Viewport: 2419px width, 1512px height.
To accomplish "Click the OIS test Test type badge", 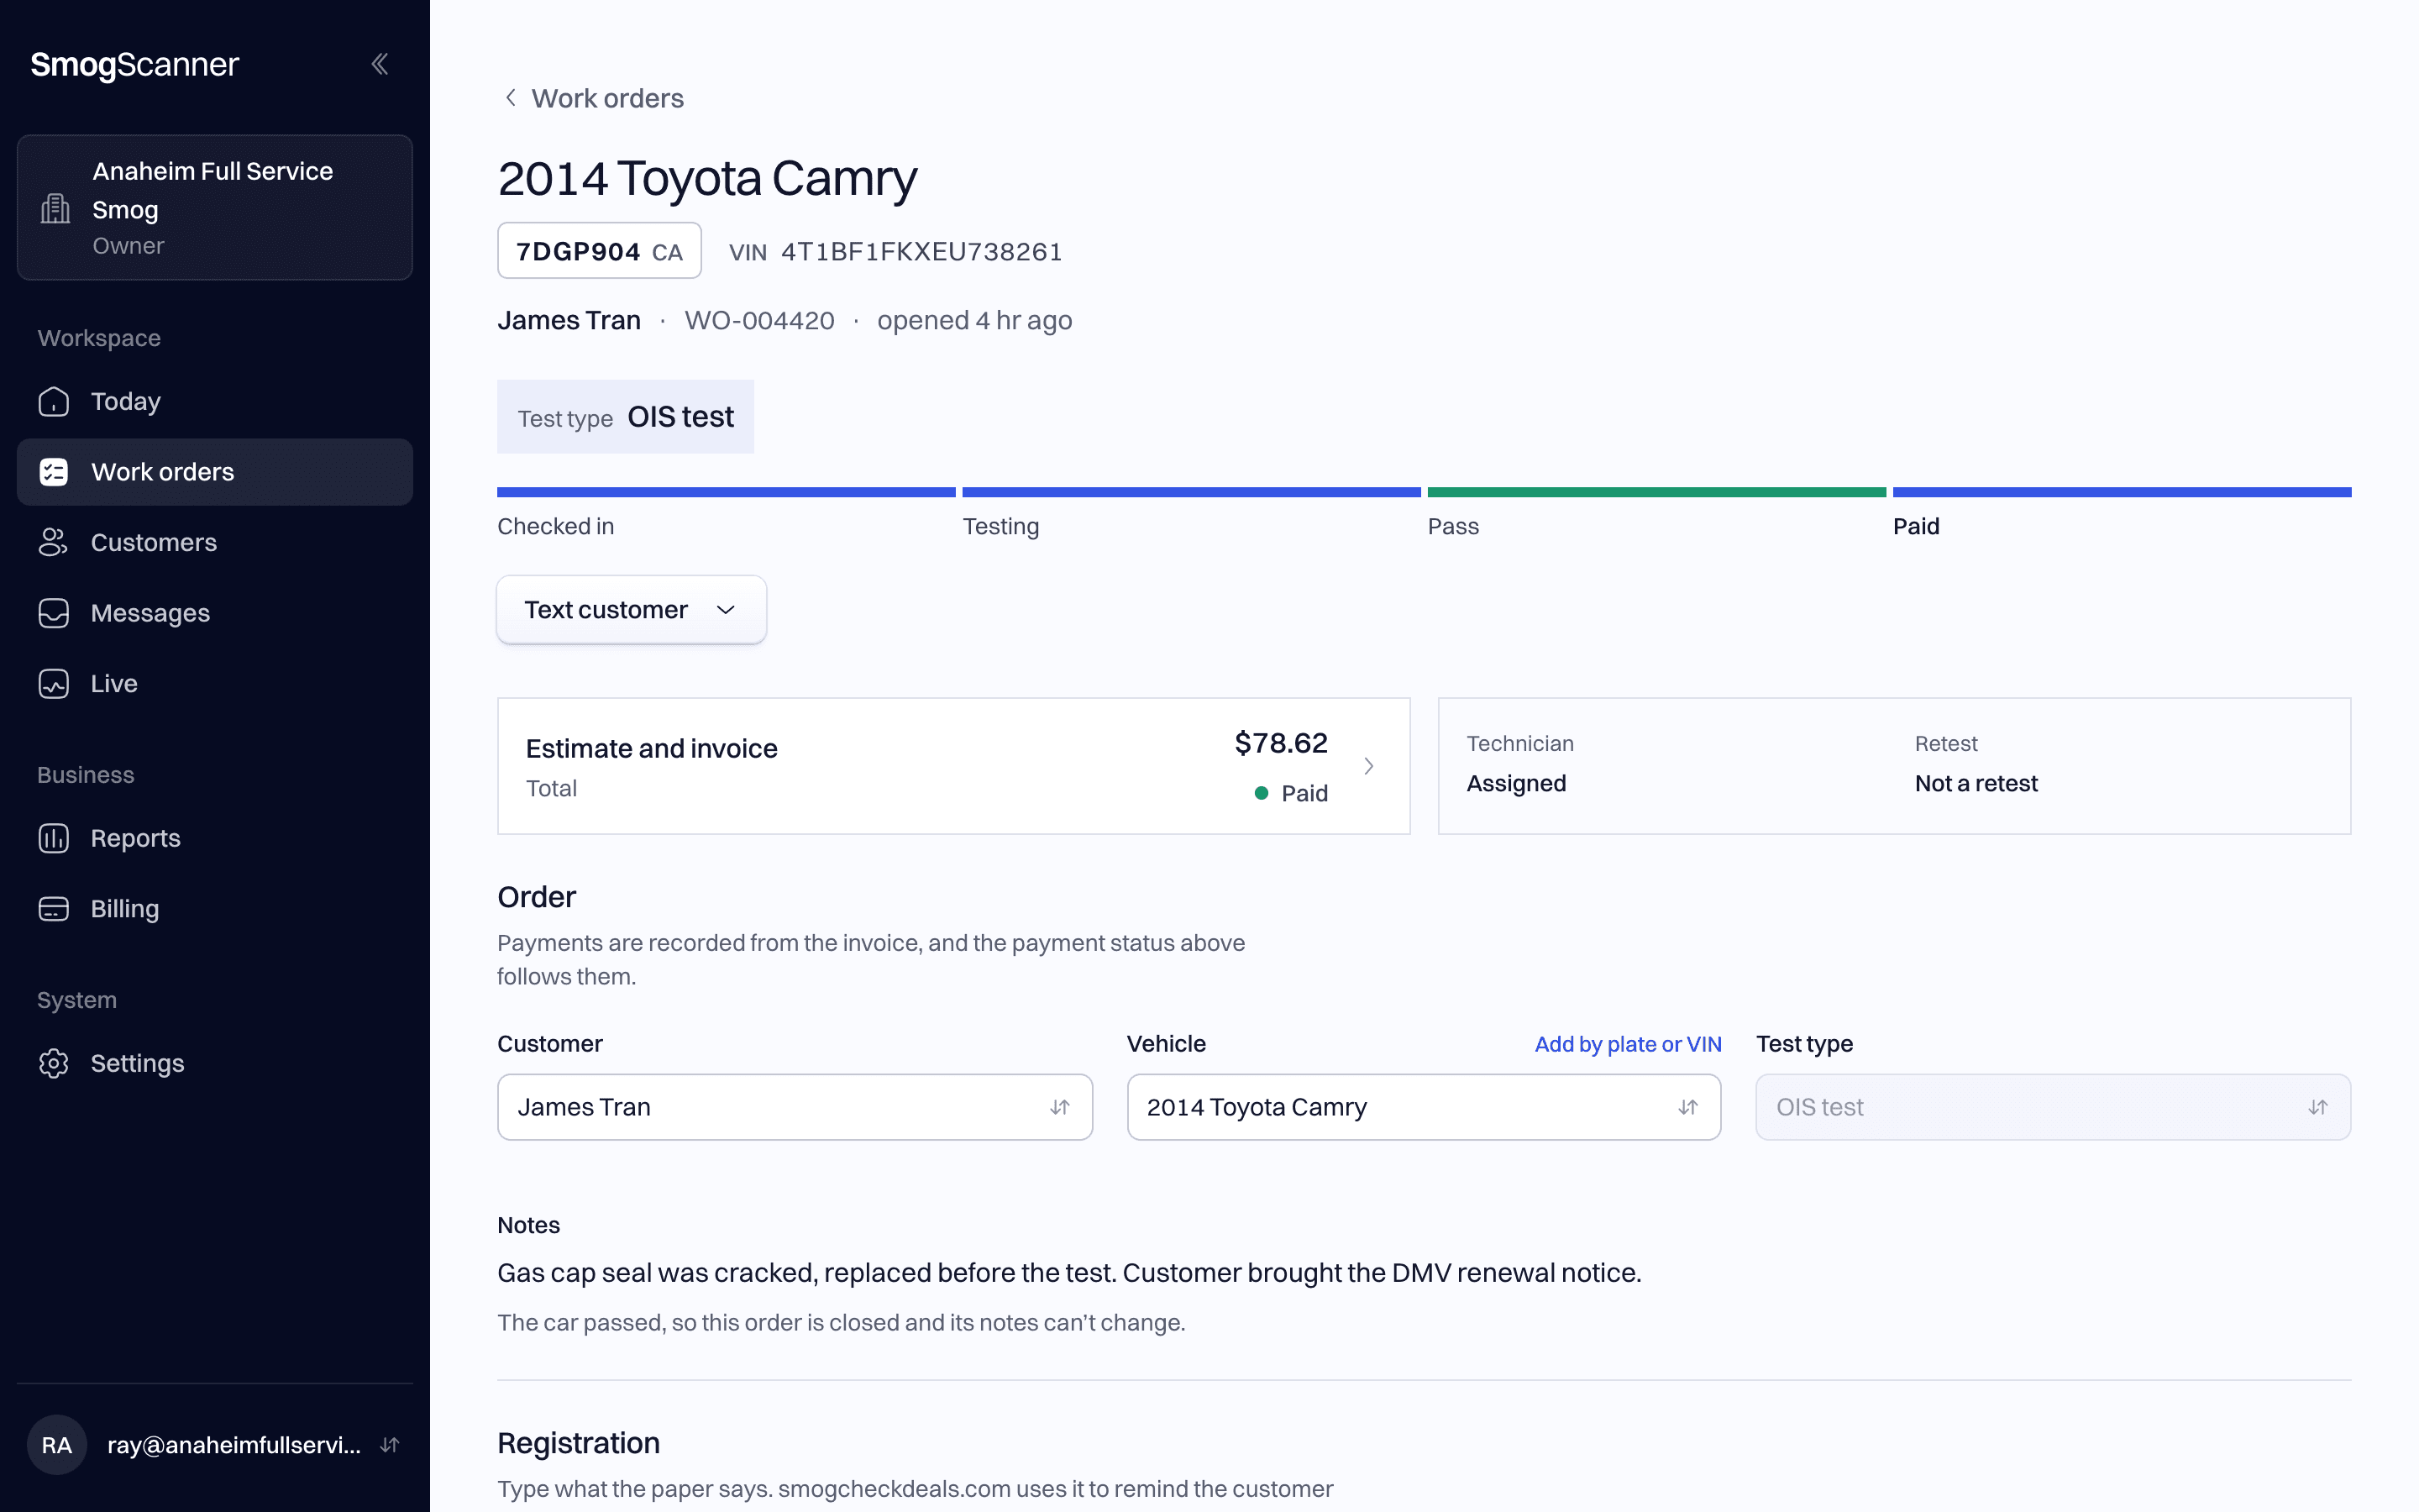I will click(626, 416).
